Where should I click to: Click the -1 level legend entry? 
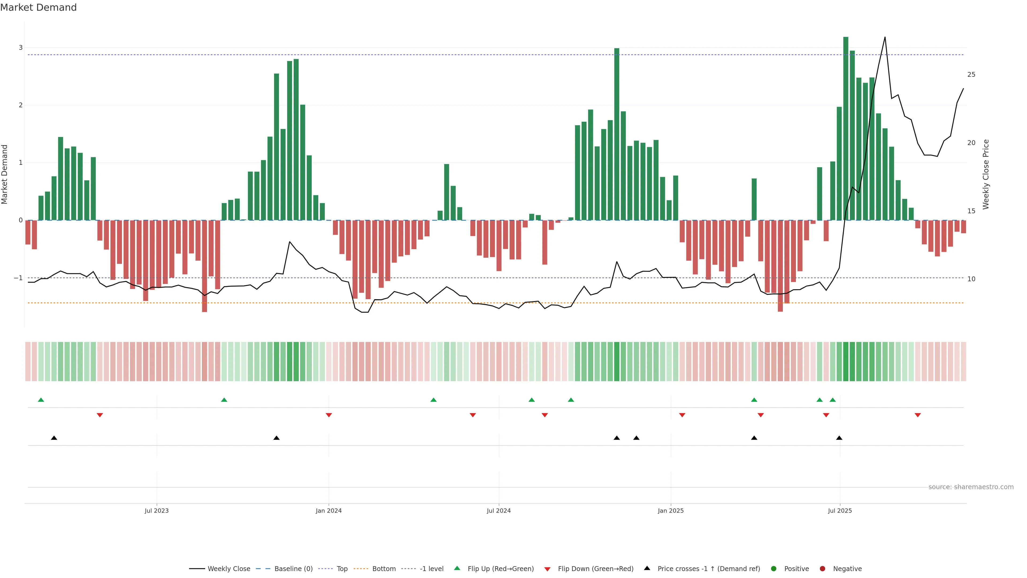(431, 568)
